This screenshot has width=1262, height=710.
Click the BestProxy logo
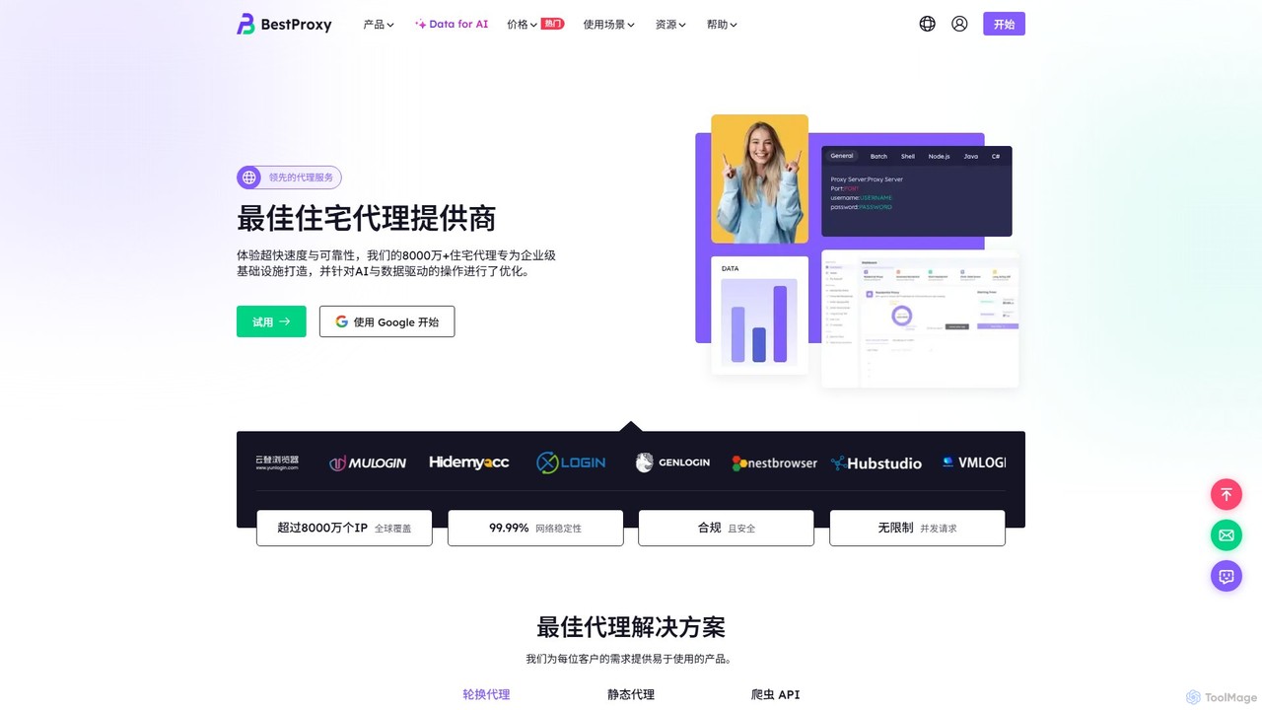click(284, 24)
